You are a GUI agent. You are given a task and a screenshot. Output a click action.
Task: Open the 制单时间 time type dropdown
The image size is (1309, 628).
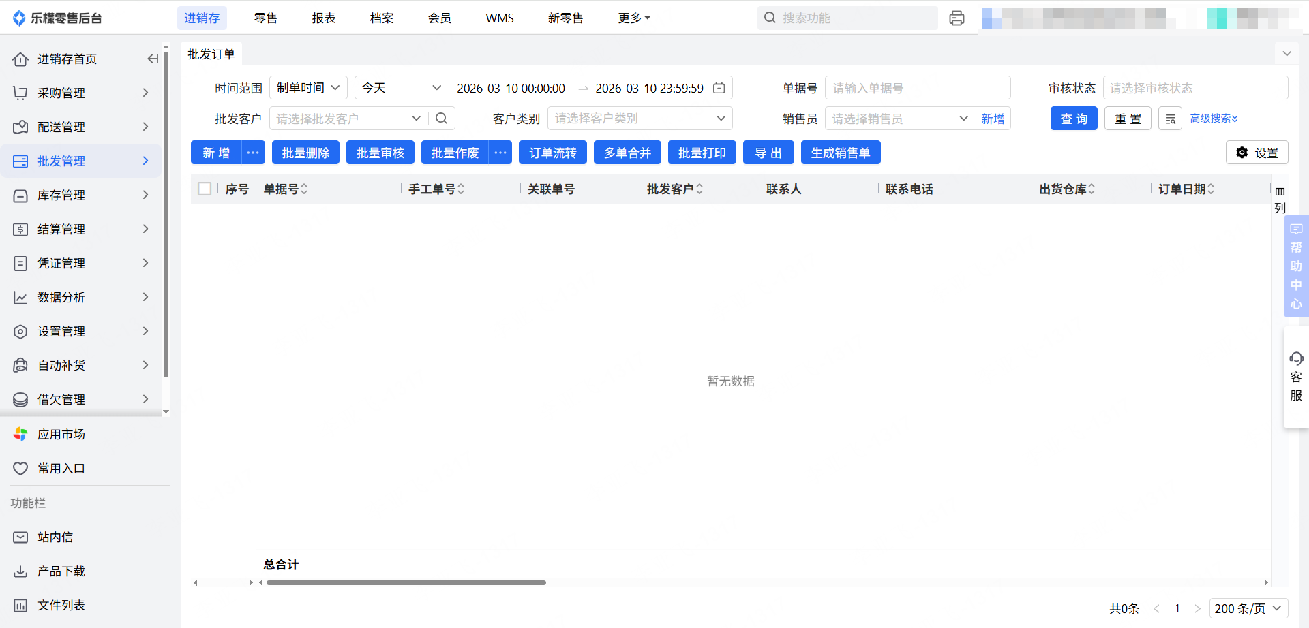308,88
